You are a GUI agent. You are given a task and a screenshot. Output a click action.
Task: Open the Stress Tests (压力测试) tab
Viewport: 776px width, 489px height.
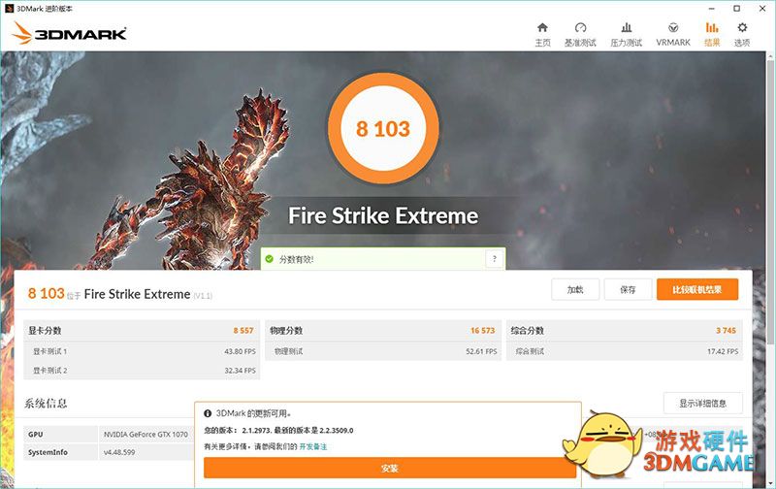coord(626,35)
